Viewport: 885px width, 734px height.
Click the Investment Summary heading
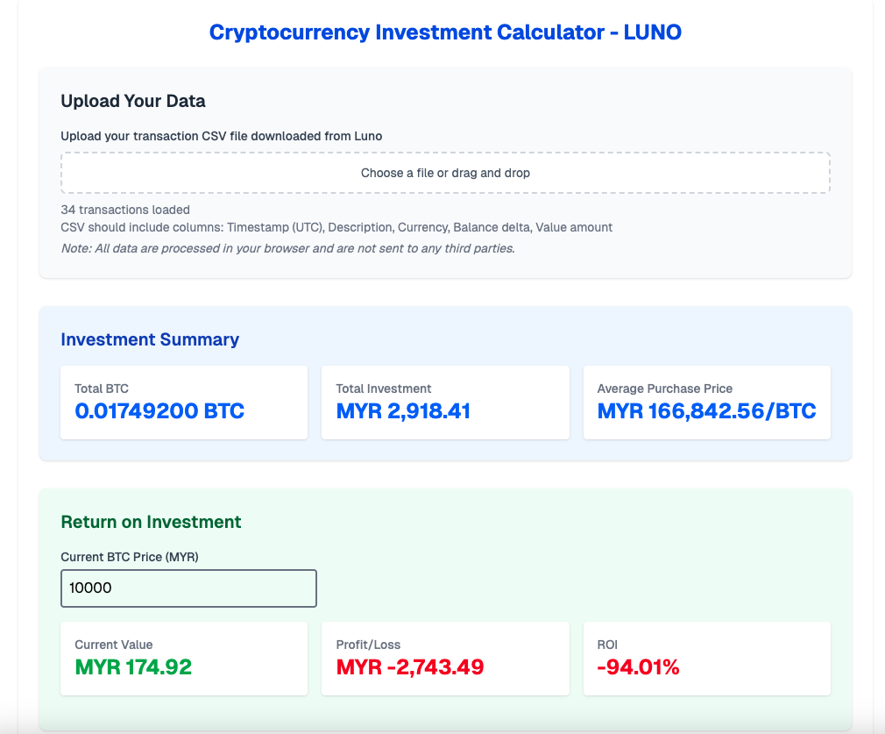150,339
